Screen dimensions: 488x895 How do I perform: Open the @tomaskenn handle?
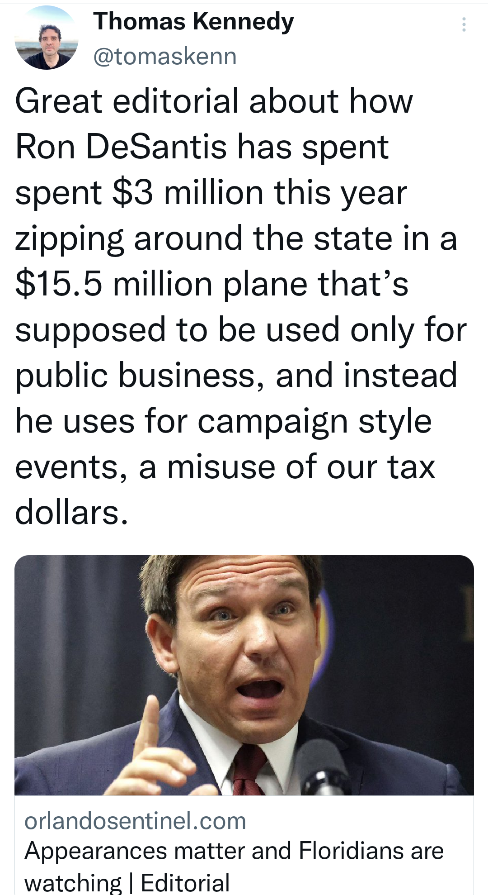tap(165, 57)
